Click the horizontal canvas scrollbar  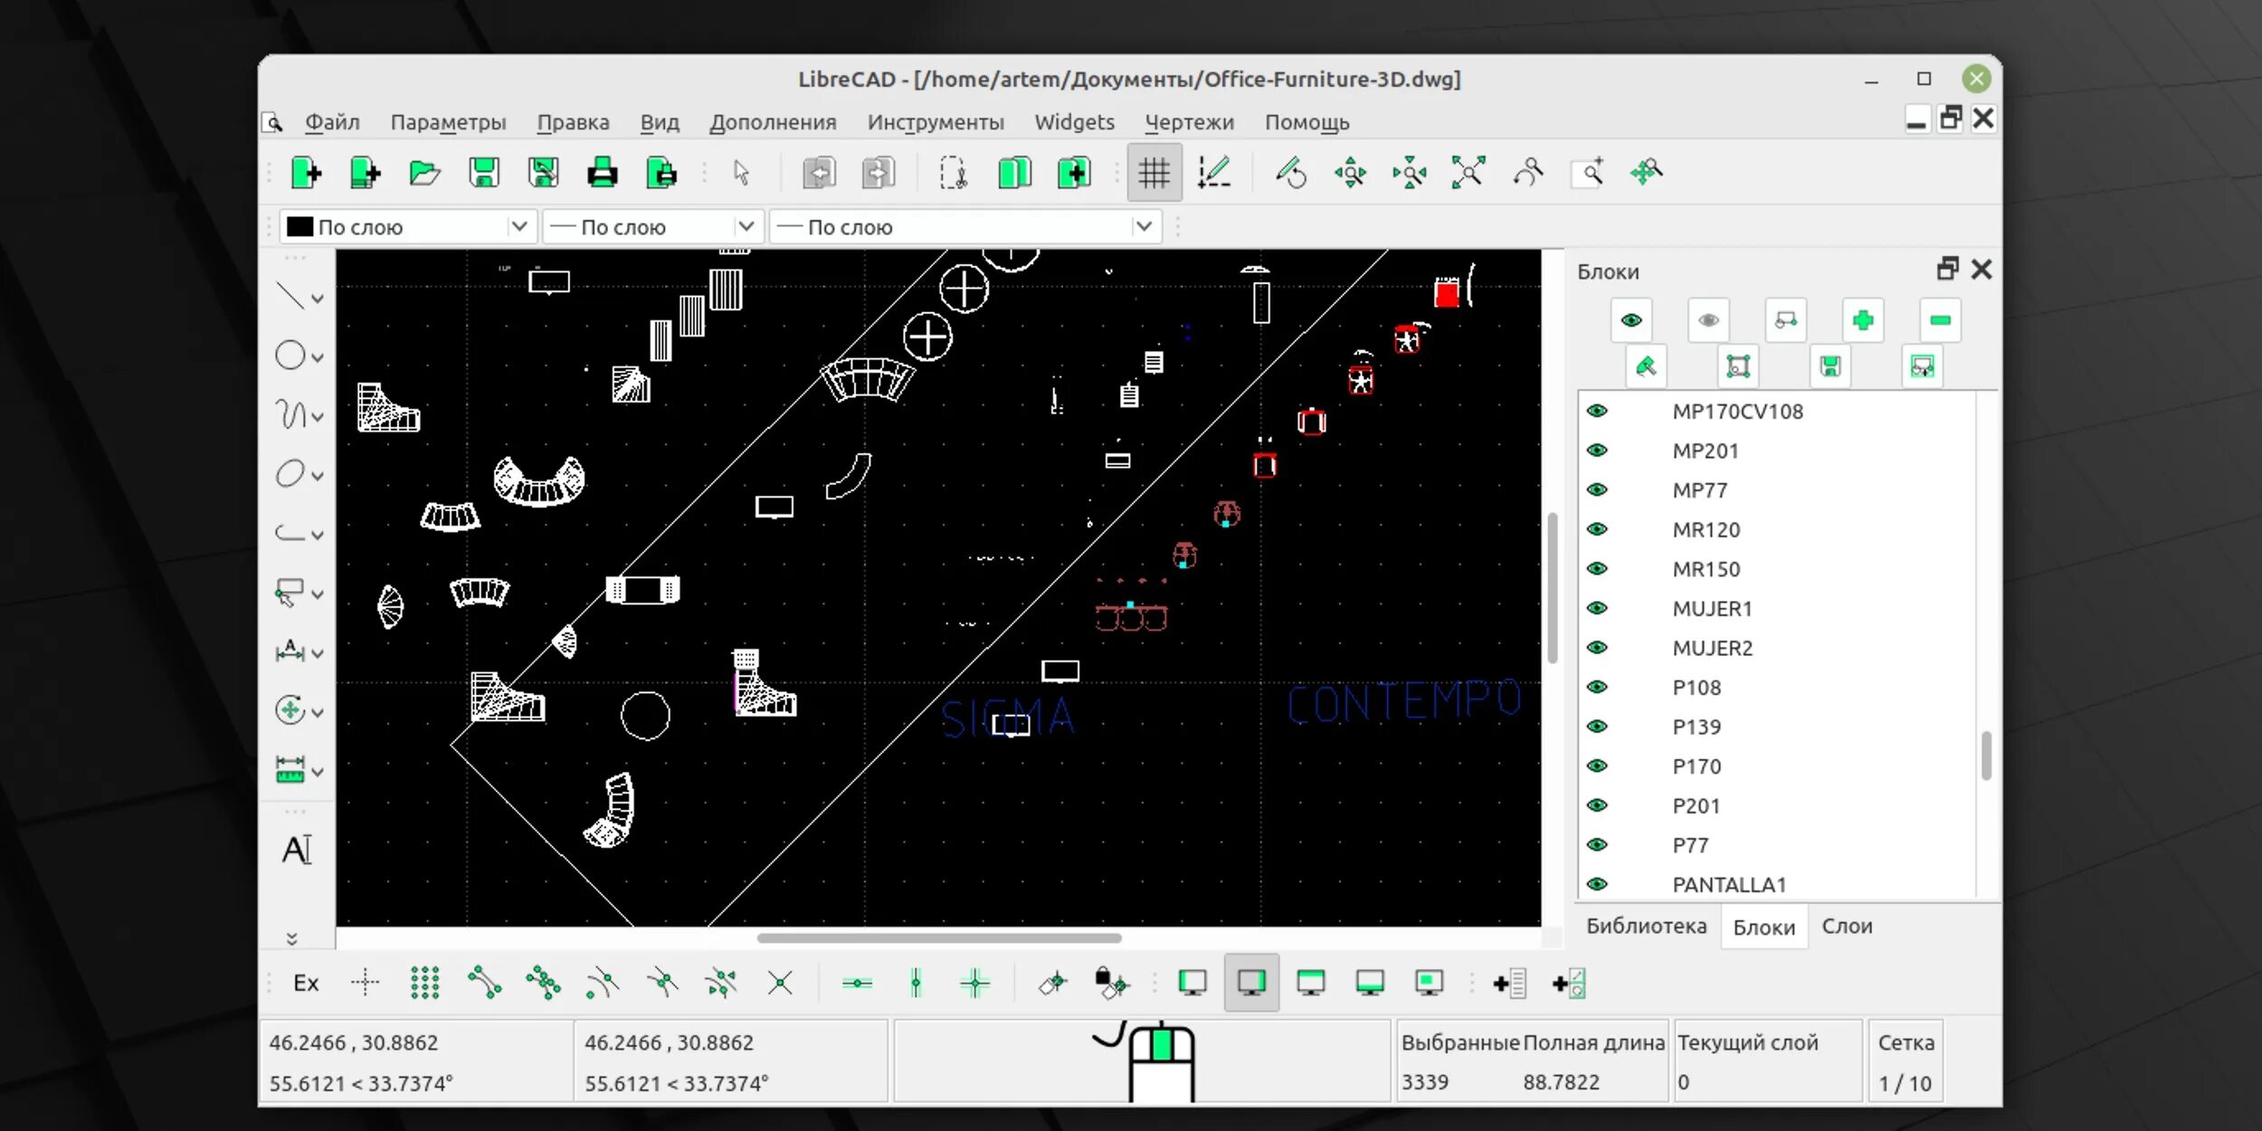coord(938,938)
